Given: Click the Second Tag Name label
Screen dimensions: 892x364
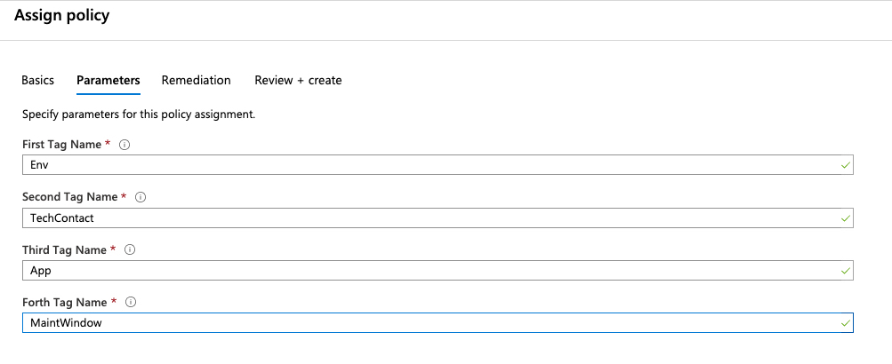Looking at the screenshot, I should (x=69, y=197).
